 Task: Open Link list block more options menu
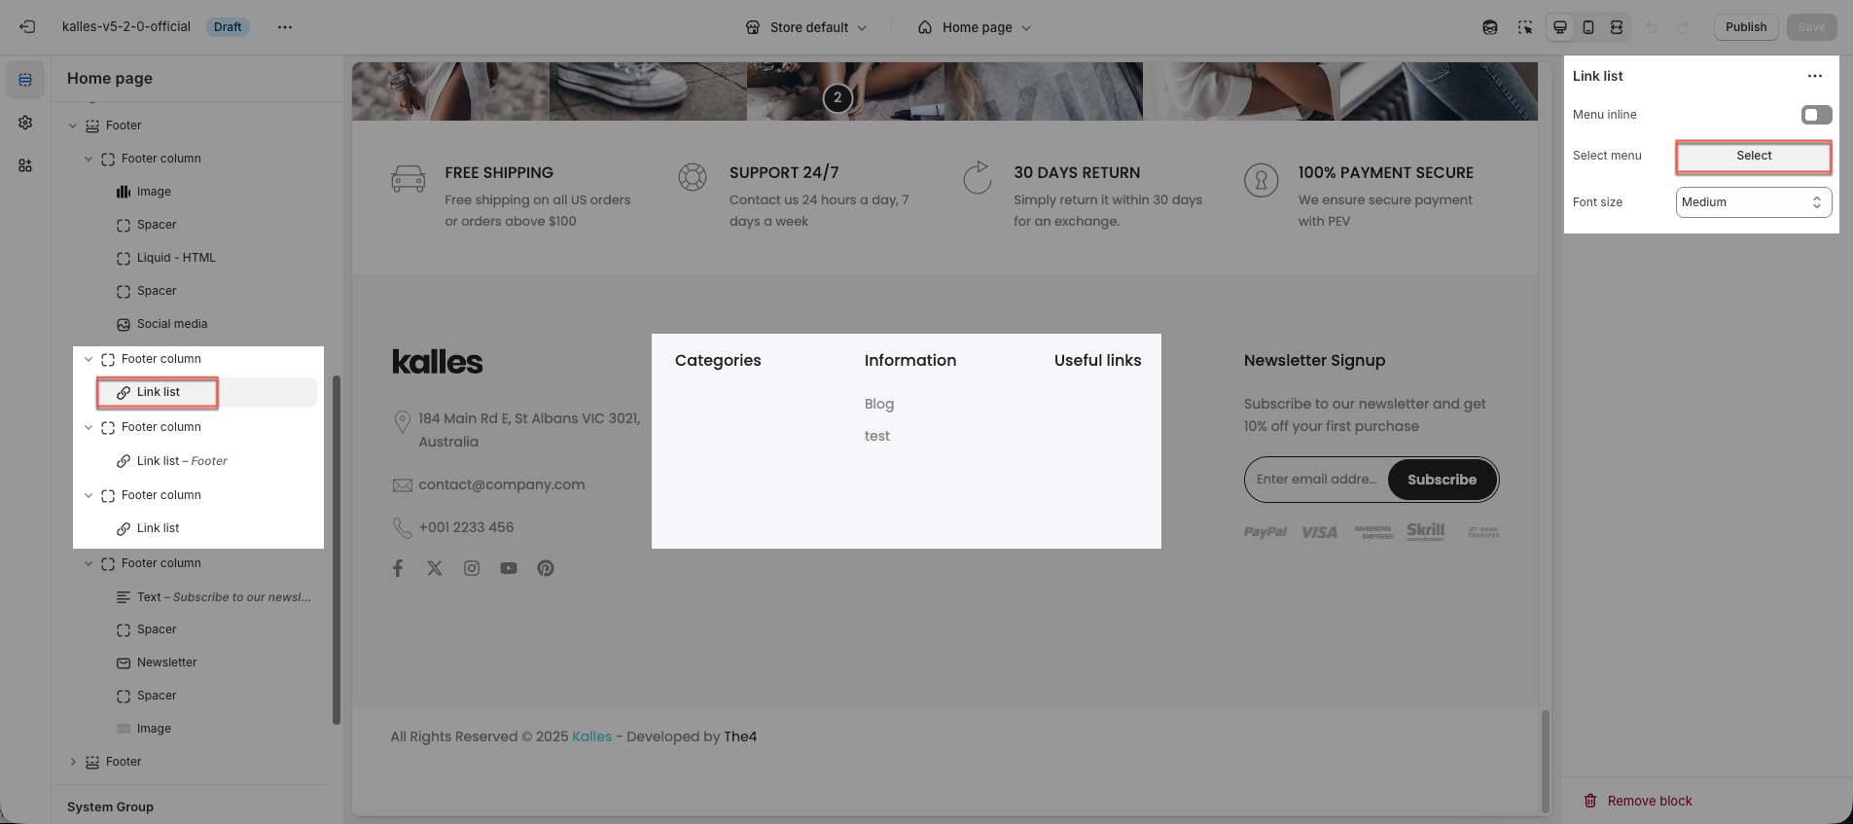(x=1814, y=76)
